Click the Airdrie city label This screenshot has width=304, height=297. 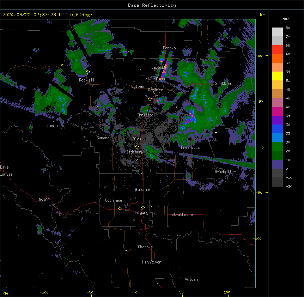click(x=142, y=189)
